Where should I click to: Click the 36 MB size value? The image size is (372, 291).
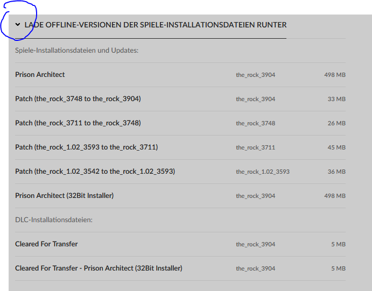(x=336, y=172)
